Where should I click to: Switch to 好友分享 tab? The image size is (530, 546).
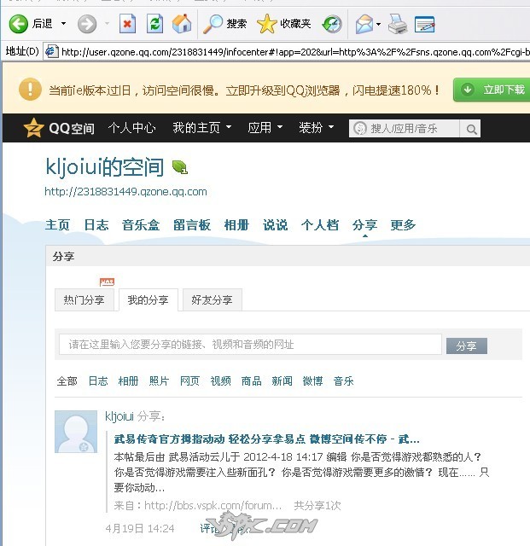pyautogui.click(x=213, y=299)
